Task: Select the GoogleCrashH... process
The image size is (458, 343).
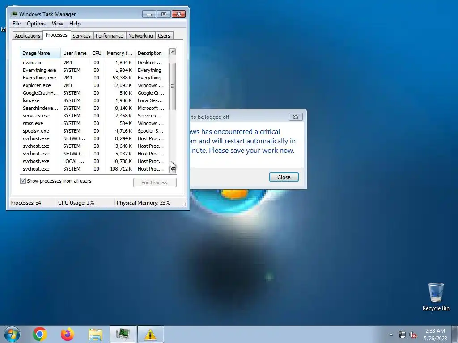Action: point(94,93)
